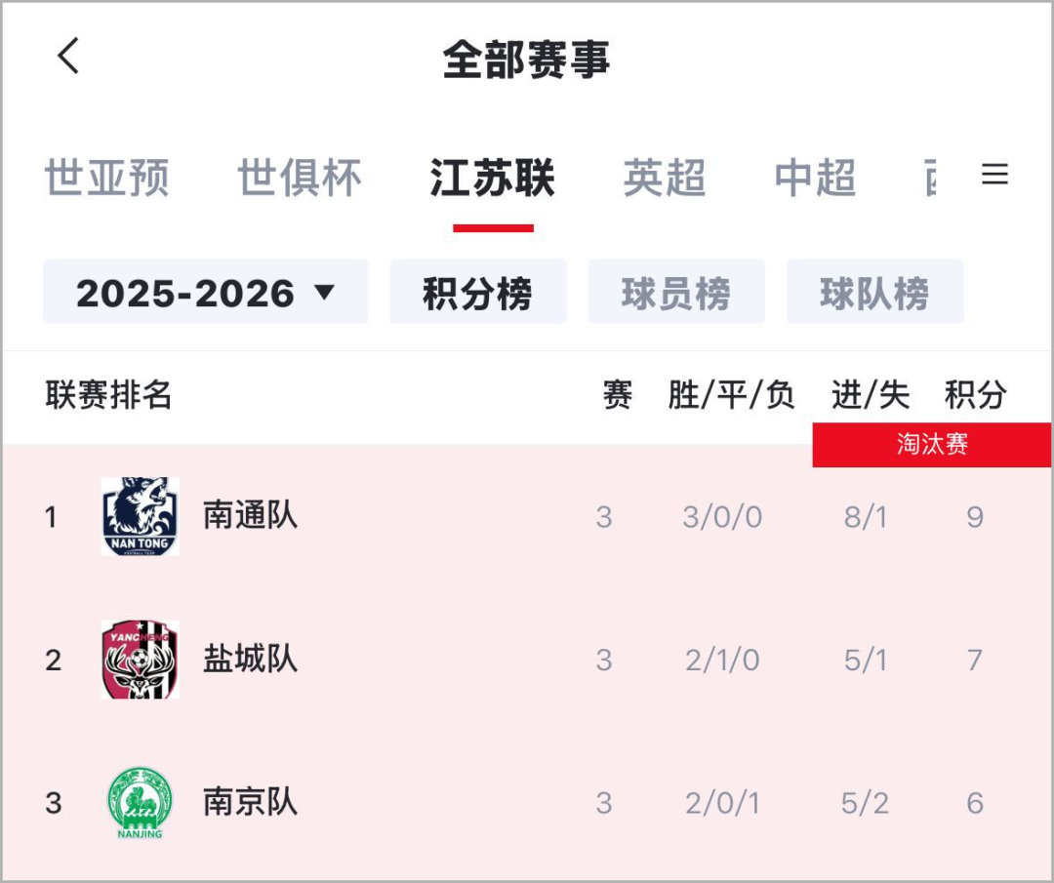Tap the back arrow icon
The image size is (1054, 883).
click(x=67, y=57)
